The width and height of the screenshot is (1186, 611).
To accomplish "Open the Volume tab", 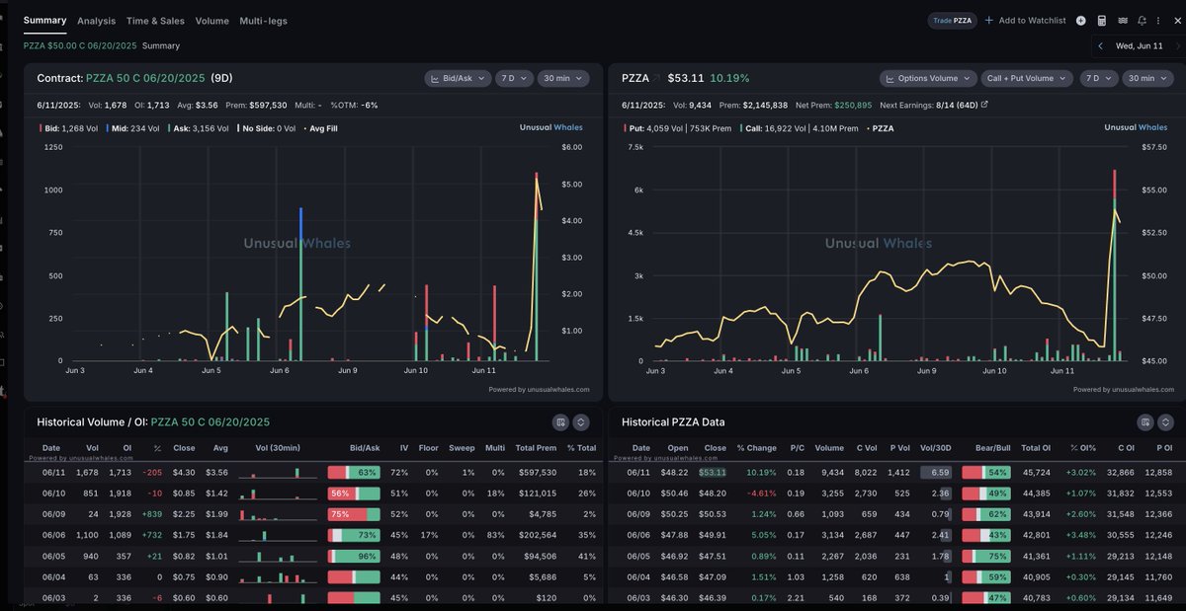I will coord(212,21).
